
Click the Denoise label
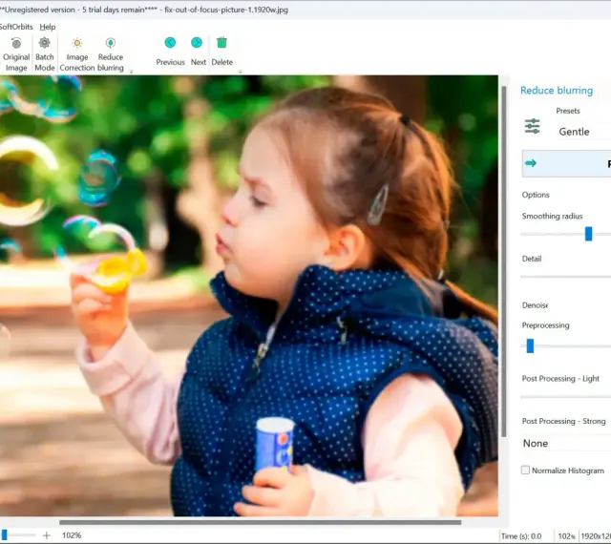point(535,305)
